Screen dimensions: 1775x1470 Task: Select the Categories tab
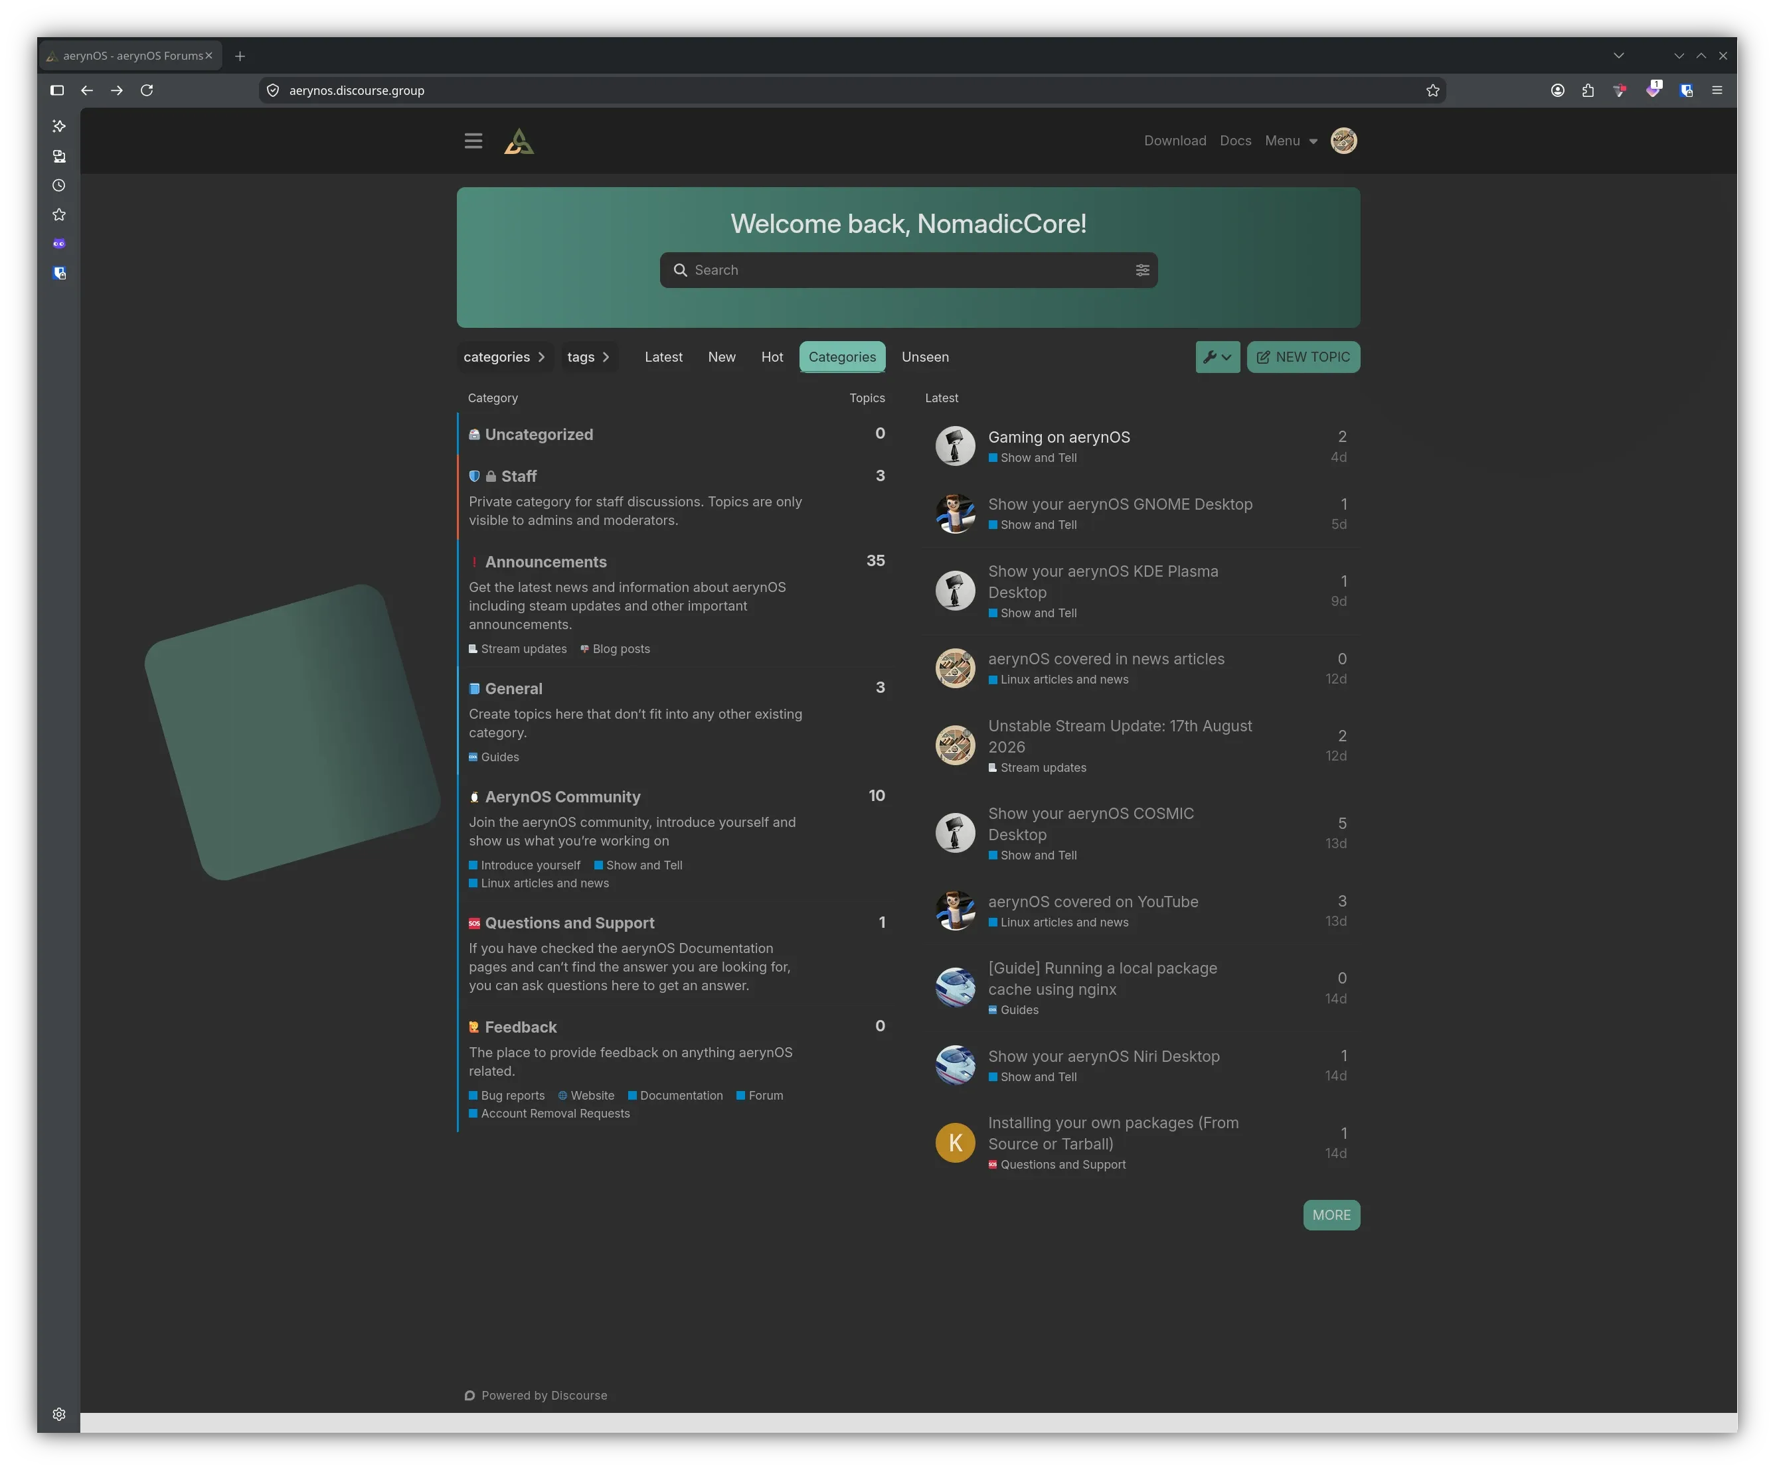click(x=842, y=357)
